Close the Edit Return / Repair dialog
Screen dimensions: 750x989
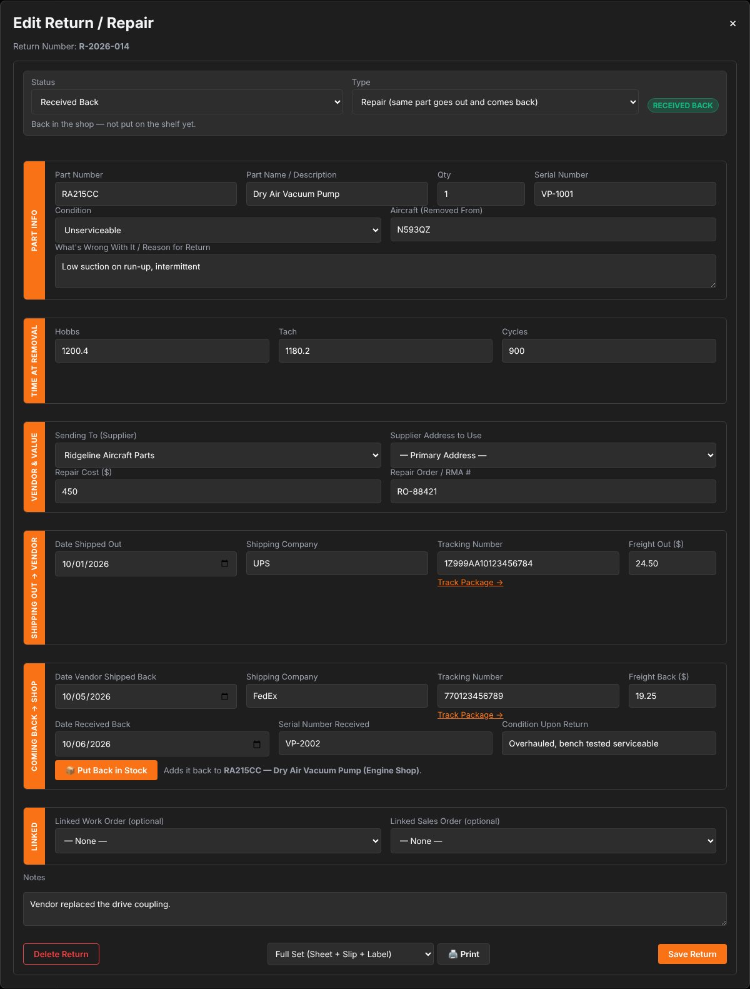(x=732, y=24)
